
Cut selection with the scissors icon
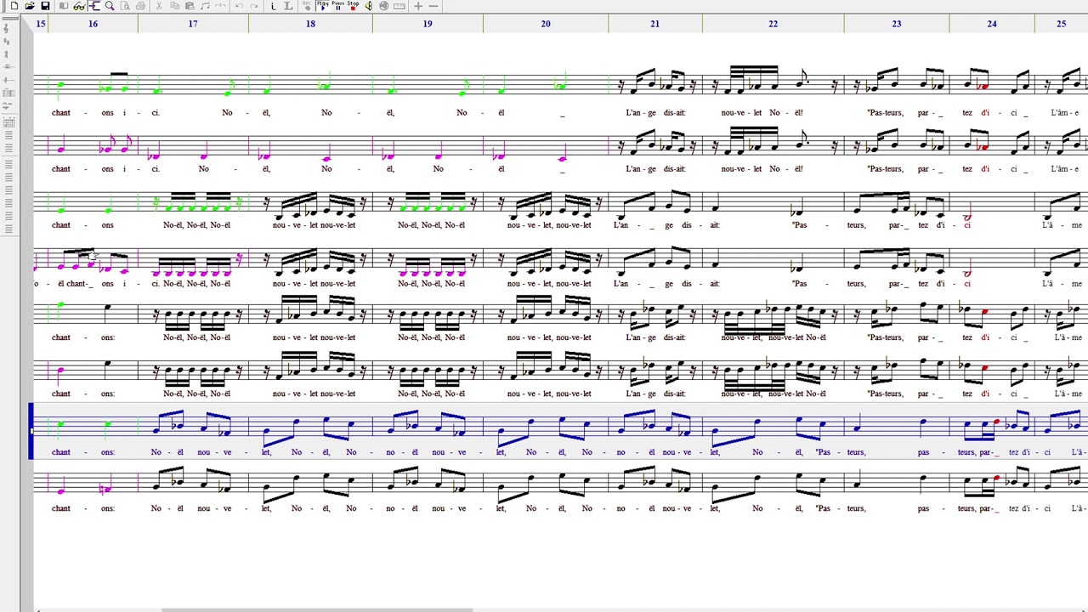[x=159, y=6]
